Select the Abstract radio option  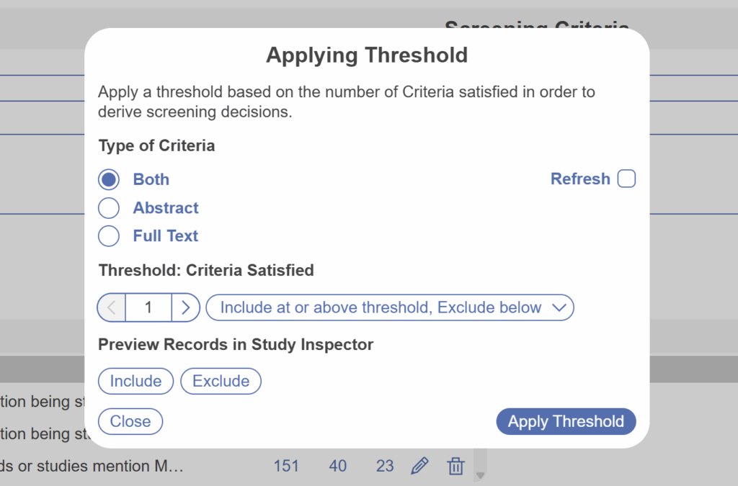tap(109, 208)
